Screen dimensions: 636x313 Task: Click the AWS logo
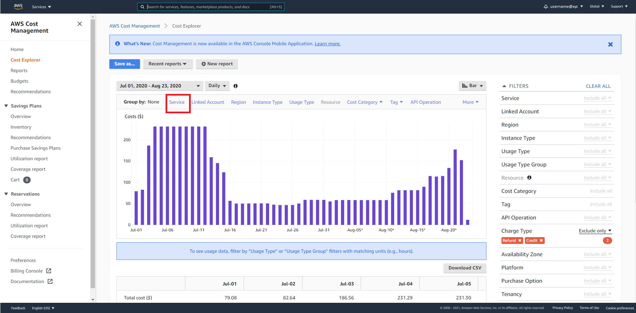pyautogui.click(x=18, y=6)
